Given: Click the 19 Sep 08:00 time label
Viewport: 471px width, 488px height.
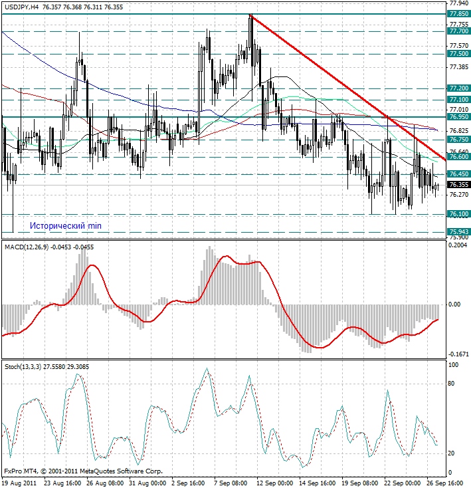Looking at the screenshot, I should [360, 483].
